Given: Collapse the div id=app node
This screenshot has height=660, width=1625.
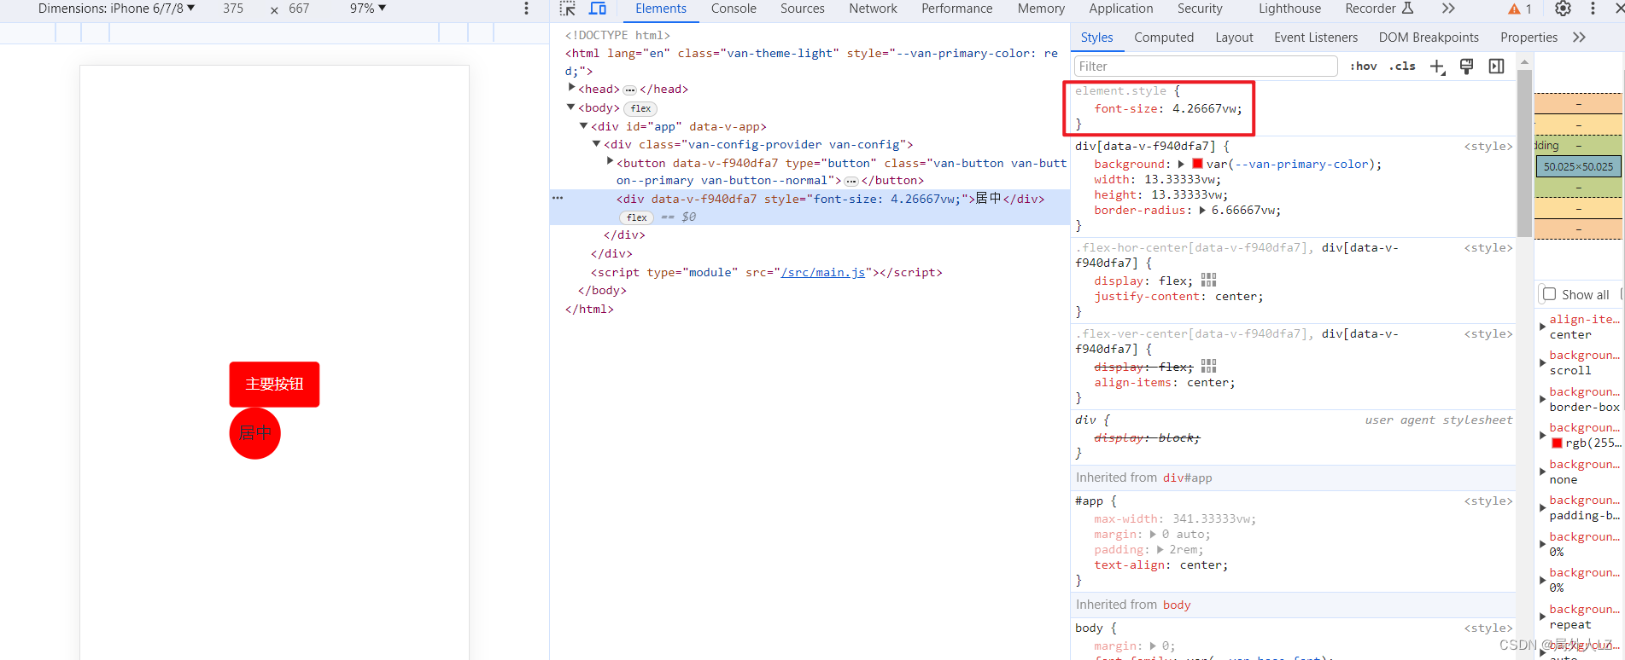Looking at the screenshot, I should tap(584, 126).
